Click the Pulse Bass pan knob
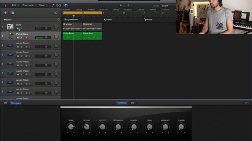Viewport: 252px width, 141px height. (x=56, y=36)
